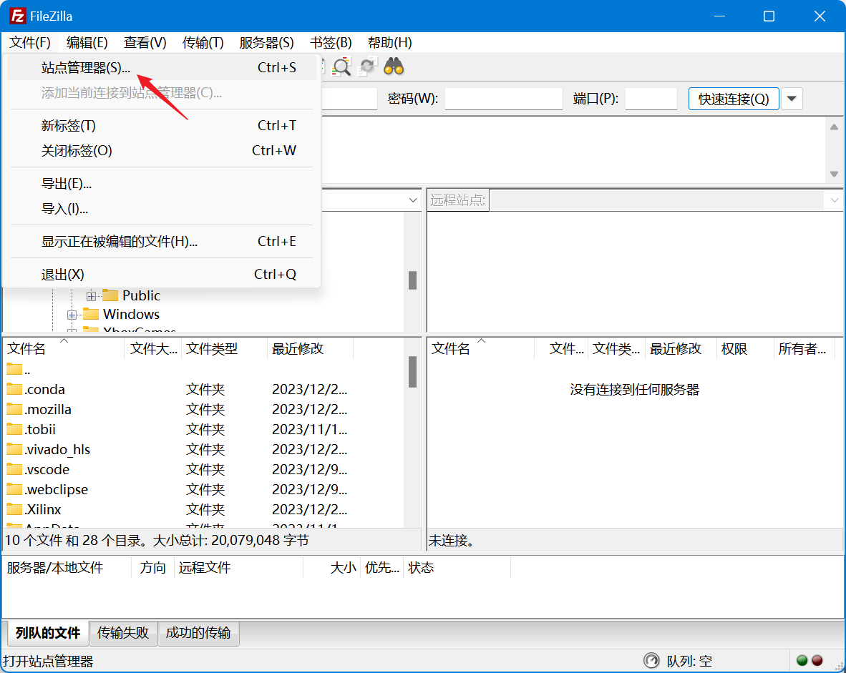
Task: Sort remote list by owner (所有者) header
Action: [804, 348]
